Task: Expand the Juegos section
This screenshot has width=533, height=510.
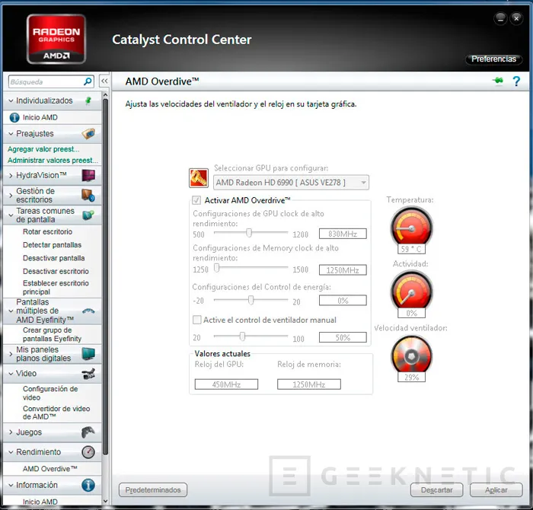Action: tap(11, 432)
